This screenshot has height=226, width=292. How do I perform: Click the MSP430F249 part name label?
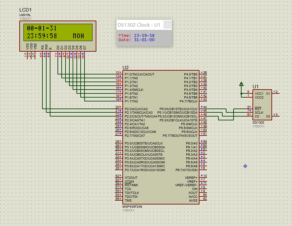coord(132,207)
